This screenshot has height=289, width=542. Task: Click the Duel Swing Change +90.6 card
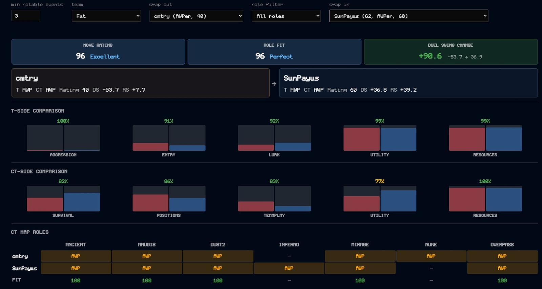coord(451,52)
